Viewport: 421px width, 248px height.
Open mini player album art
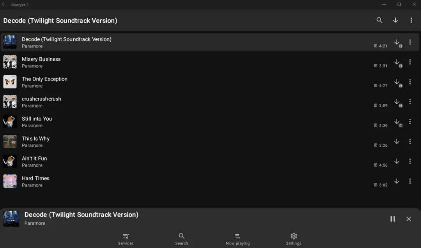(11, 219)
